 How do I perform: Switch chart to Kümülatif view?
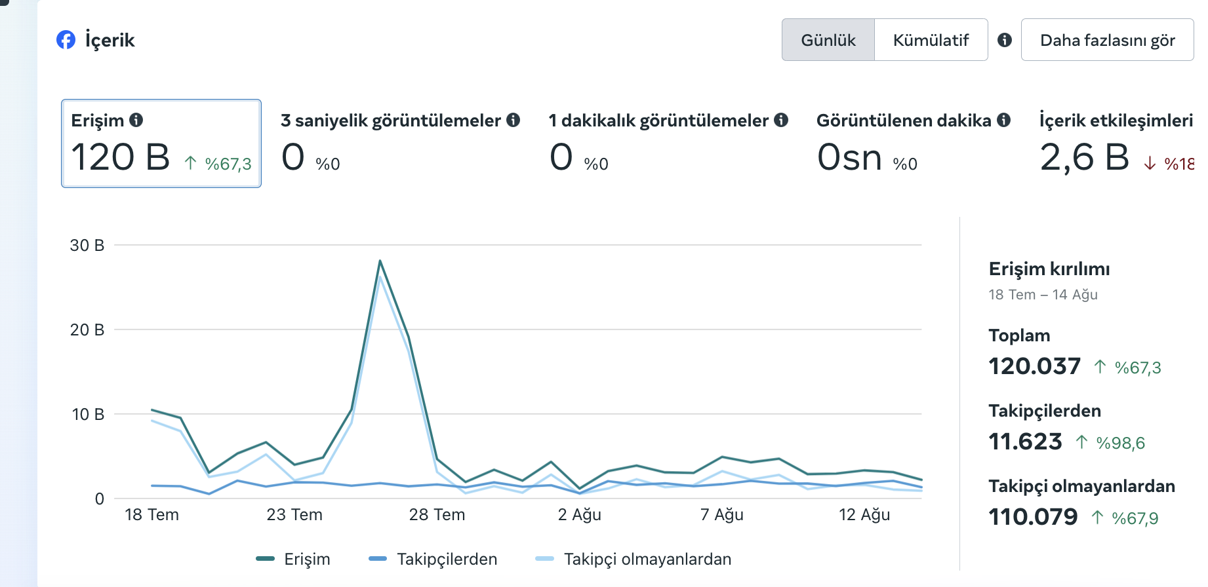931,40
